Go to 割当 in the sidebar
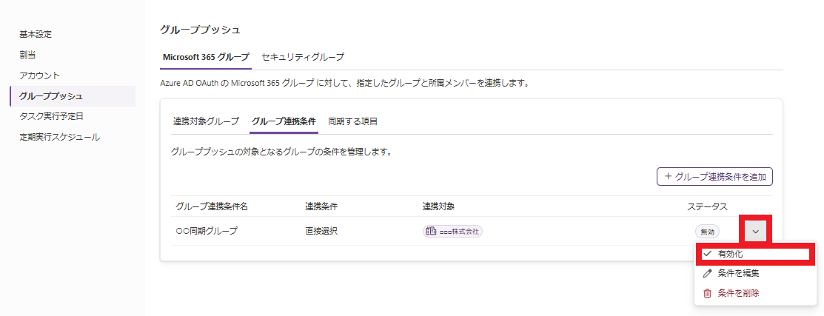 click(x=27, y=55)
